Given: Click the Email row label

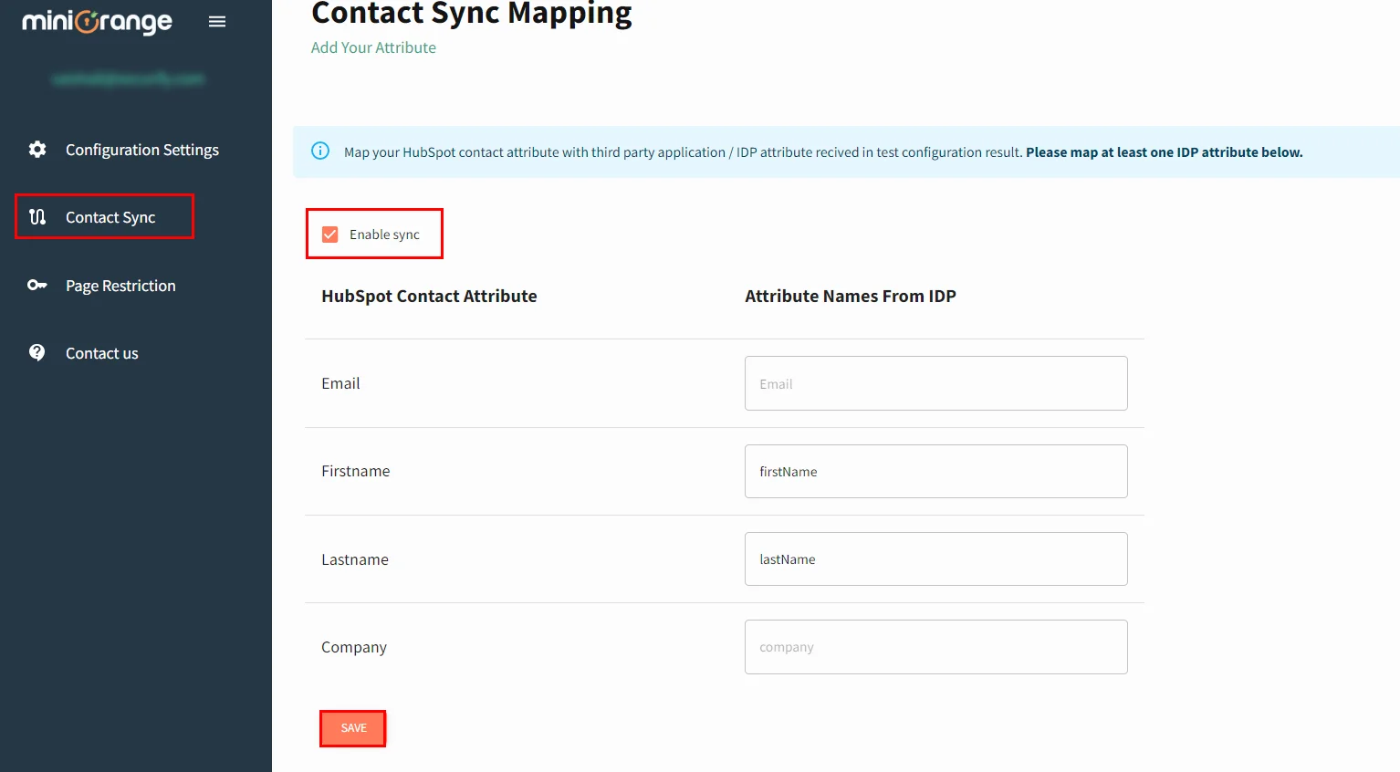Looking at the screenshot, I should point(340,383).
